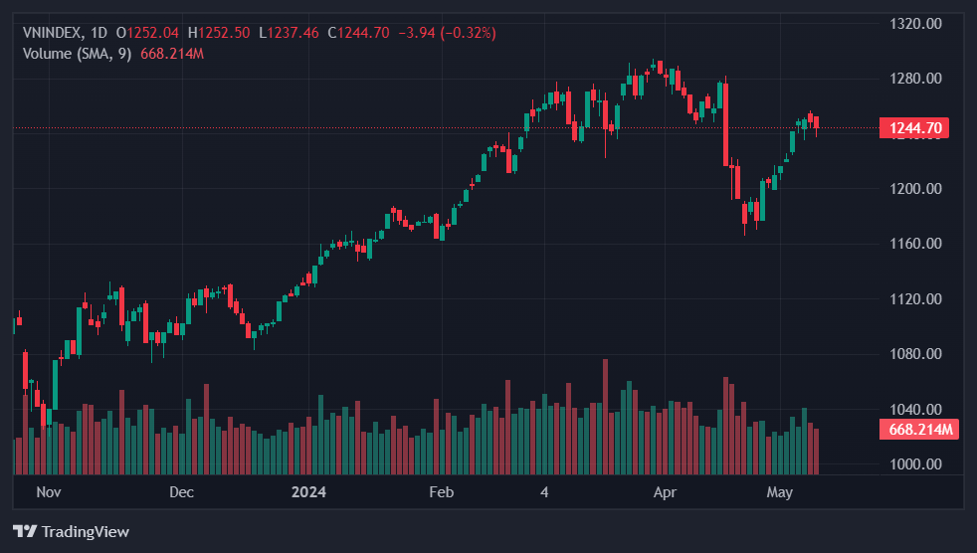Click the May label on time axis
The height and width of the screenshot is (553, 977).
(x=779, y=492)
